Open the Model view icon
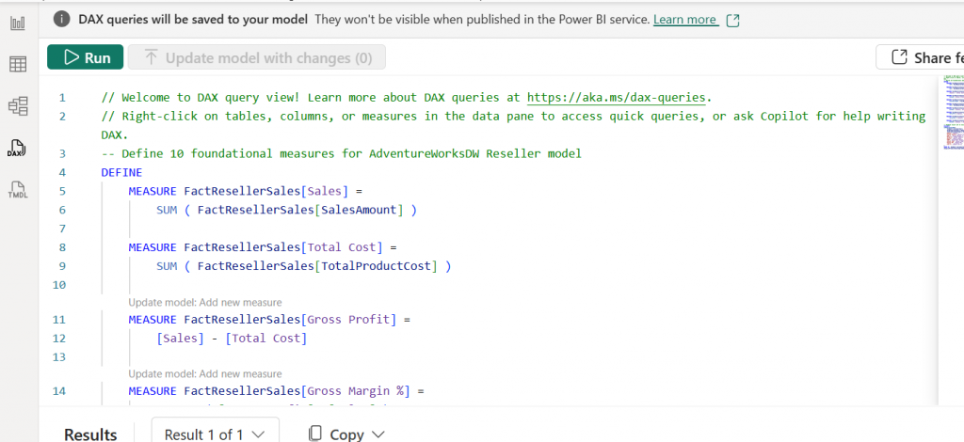 coord(17,105)
